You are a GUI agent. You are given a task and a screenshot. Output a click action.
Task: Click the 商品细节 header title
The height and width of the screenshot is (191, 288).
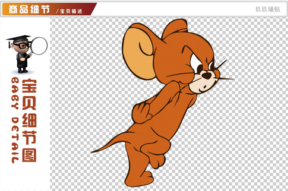29,9
